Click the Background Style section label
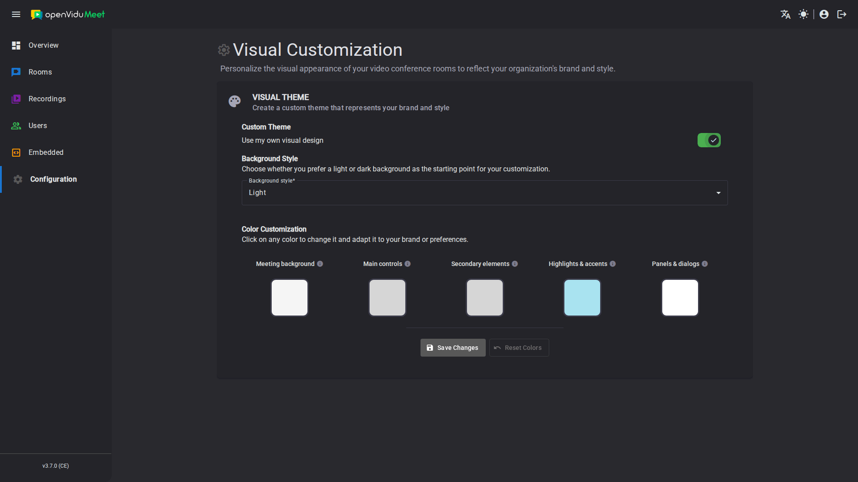 (x=269, y=158)
